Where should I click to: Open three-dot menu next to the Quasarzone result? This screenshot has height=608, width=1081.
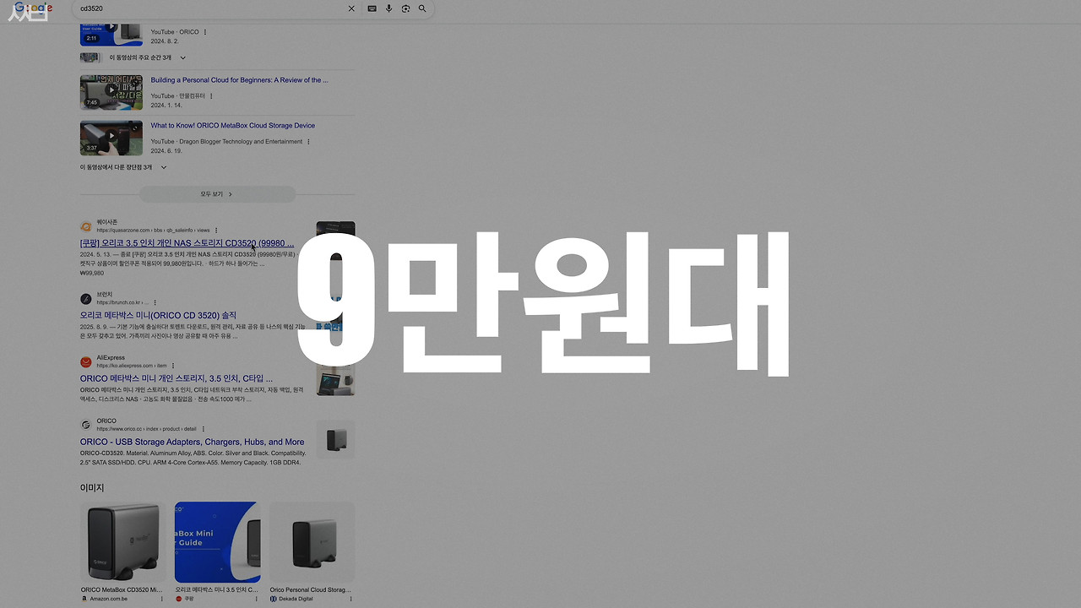(216, 230)
